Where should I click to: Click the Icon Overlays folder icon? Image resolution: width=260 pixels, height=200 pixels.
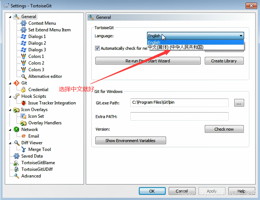17,110
